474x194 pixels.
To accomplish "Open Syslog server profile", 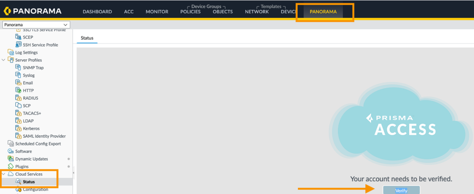I will [29, 75].
